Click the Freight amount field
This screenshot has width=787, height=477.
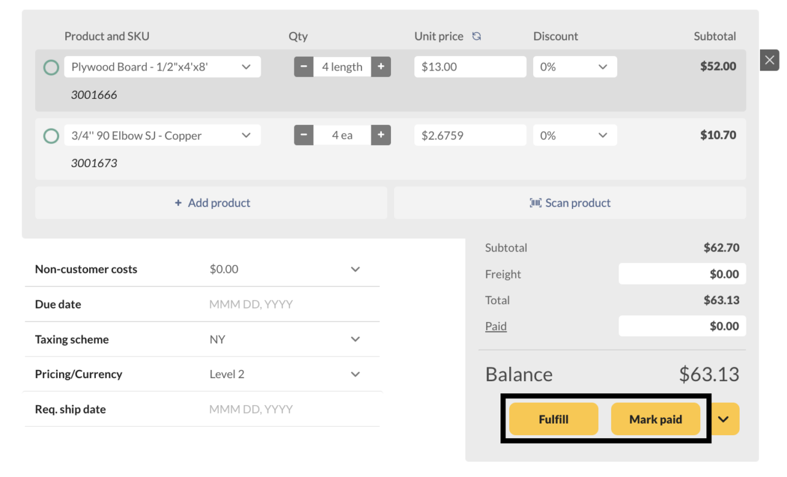point(682,274)
